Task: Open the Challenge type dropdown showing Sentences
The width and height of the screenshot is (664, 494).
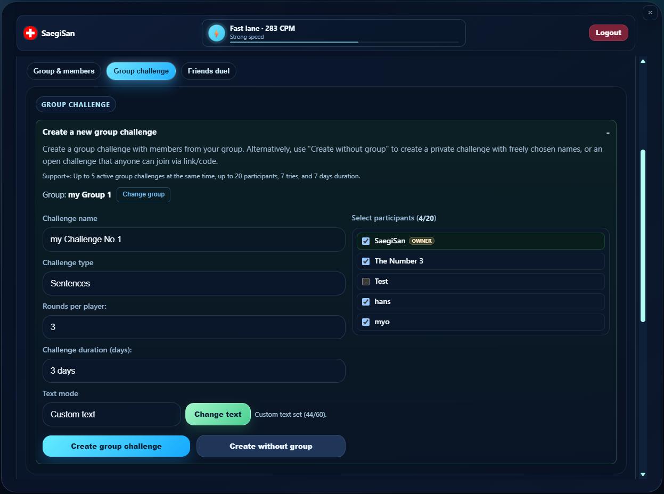Action: pyautogui.click(x=194, y=283)
